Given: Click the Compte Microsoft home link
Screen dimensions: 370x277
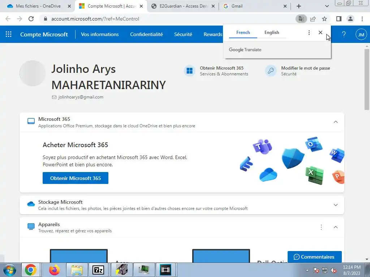Looking at the screenshot, I should point(44,34).
